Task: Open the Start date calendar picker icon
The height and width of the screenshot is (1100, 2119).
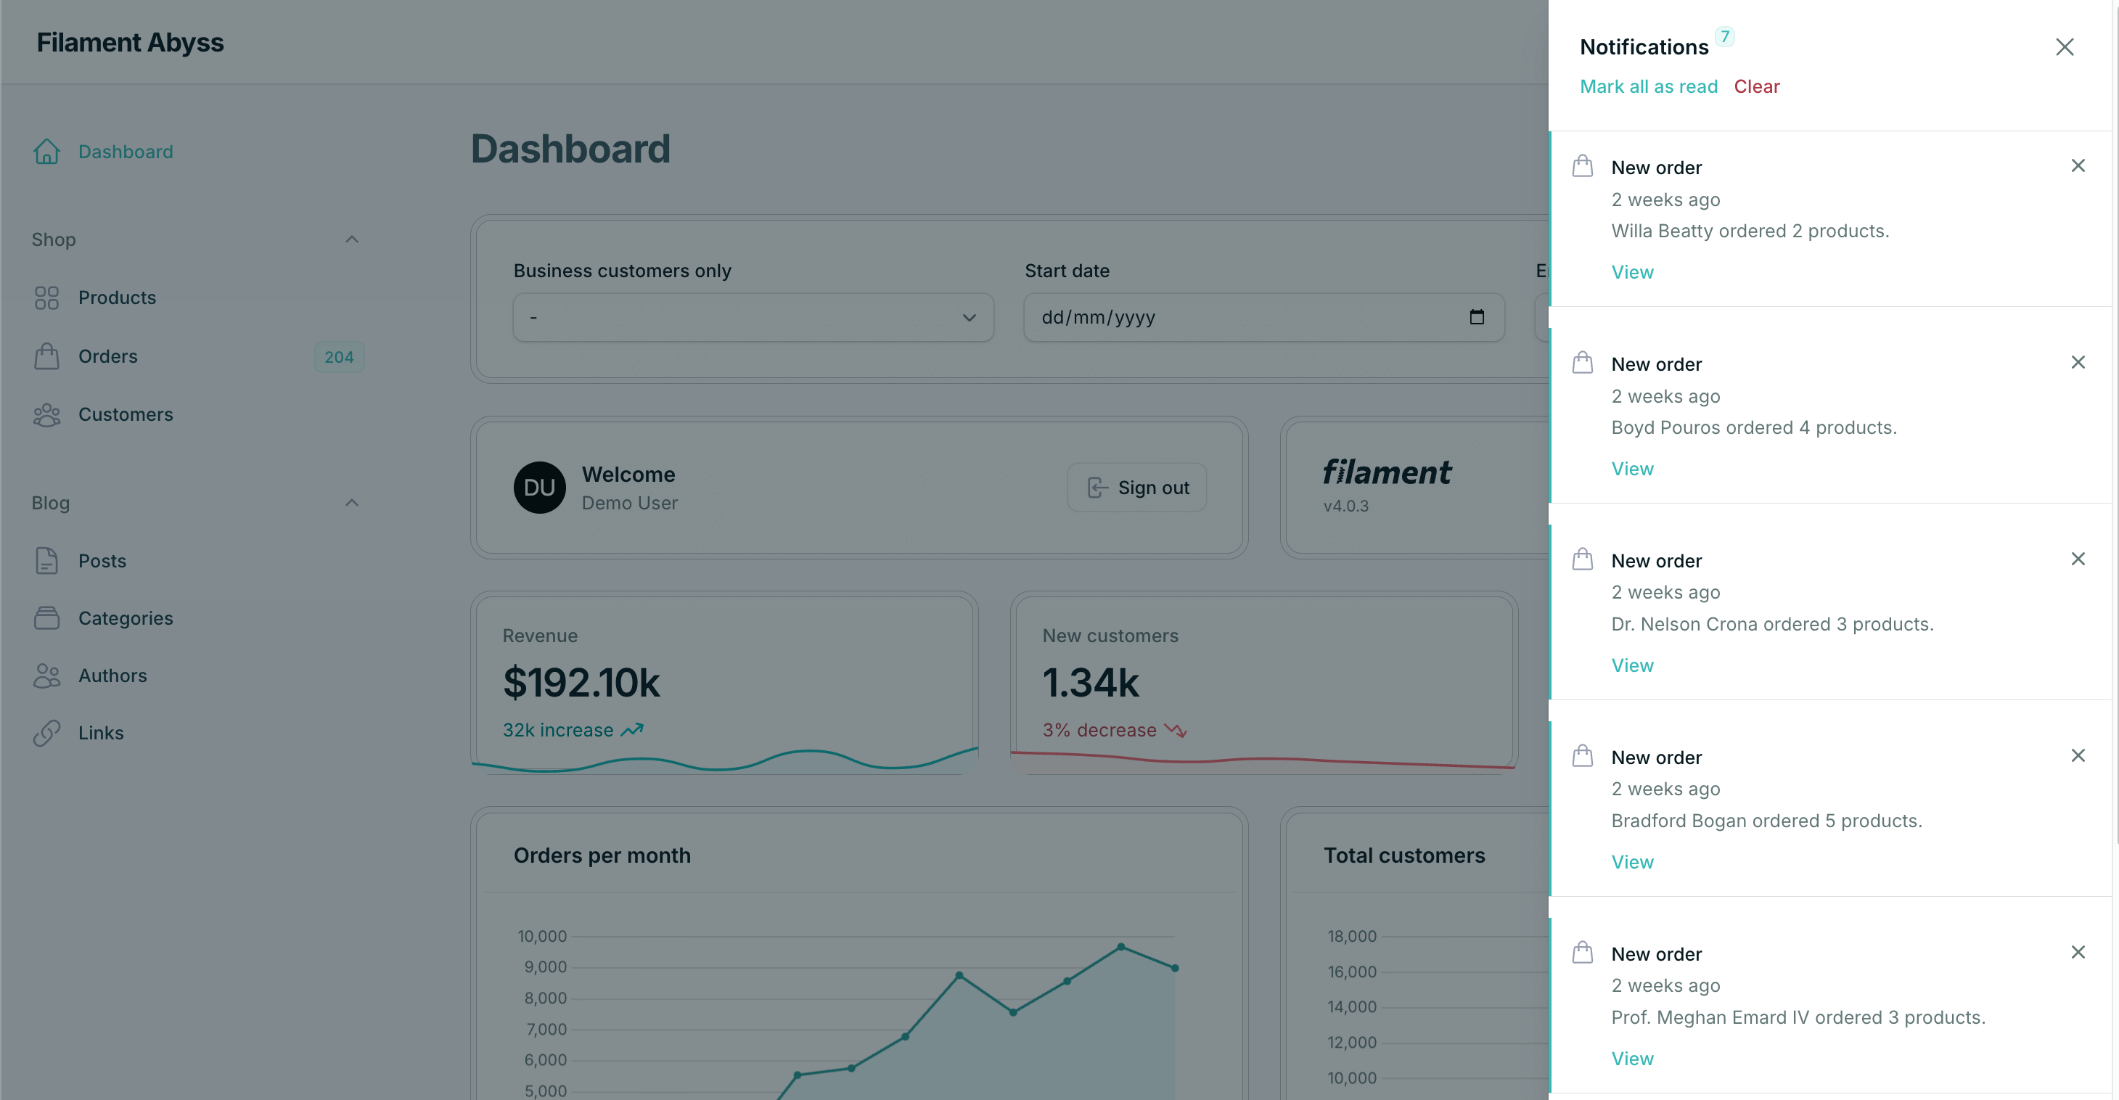Action: (x=1477, y=318)
